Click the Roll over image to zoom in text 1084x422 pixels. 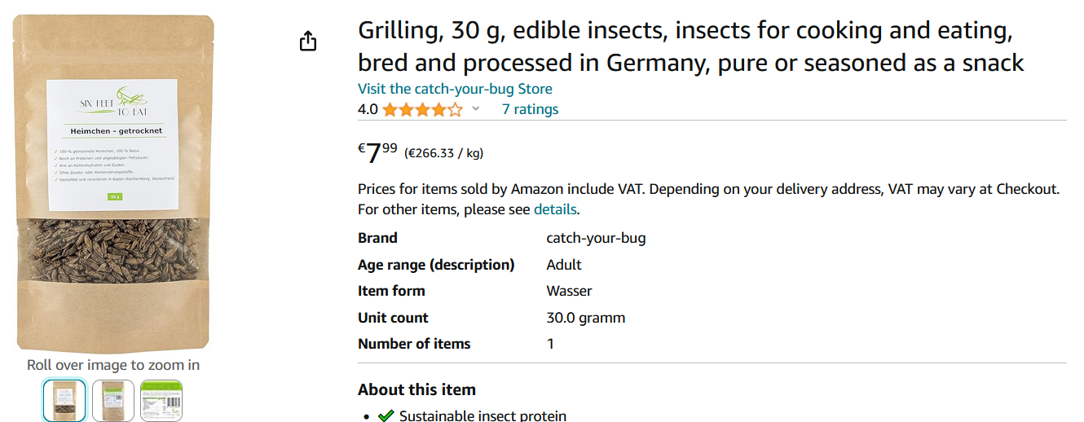pos(113,365)
